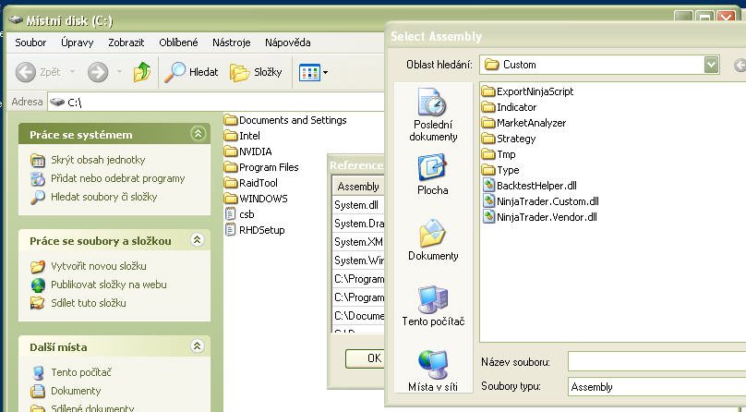Open the Nástroje menu
Viewport: 746px width, 412px height.
click(230, 42)
